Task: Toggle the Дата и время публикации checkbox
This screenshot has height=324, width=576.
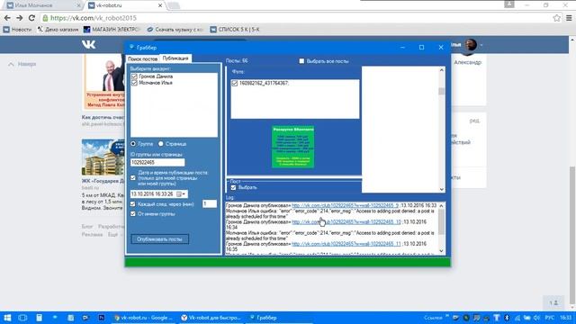Action: 133,178
